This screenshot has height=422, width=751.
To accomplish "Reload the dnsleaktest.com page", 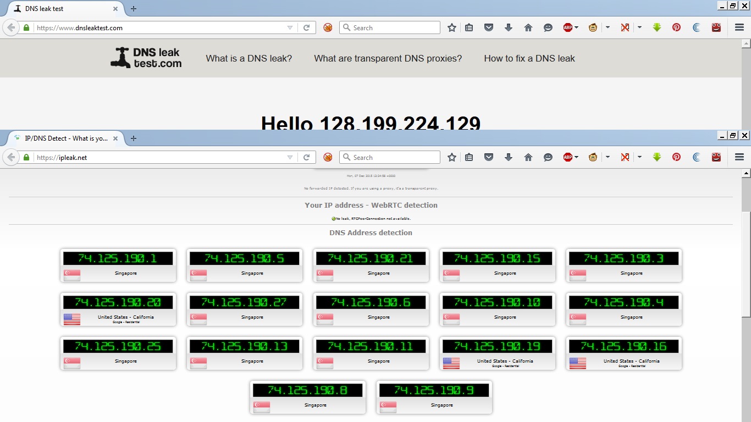I will (307, 27).
